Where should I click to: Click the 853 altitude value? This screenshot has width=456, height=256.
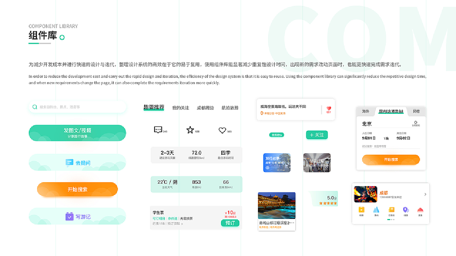[x=196, y=182]
